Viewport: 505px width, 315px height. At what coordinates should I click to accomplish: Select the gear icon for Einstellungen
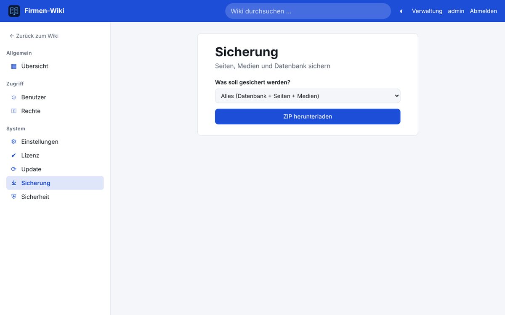(14, 142)
